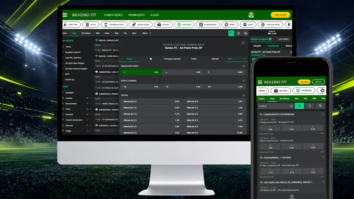Screen dimensions: 354x199
Task: Expand the Rugby sport in sidebar
Action: pyautogui.click(x=91, y=131)
